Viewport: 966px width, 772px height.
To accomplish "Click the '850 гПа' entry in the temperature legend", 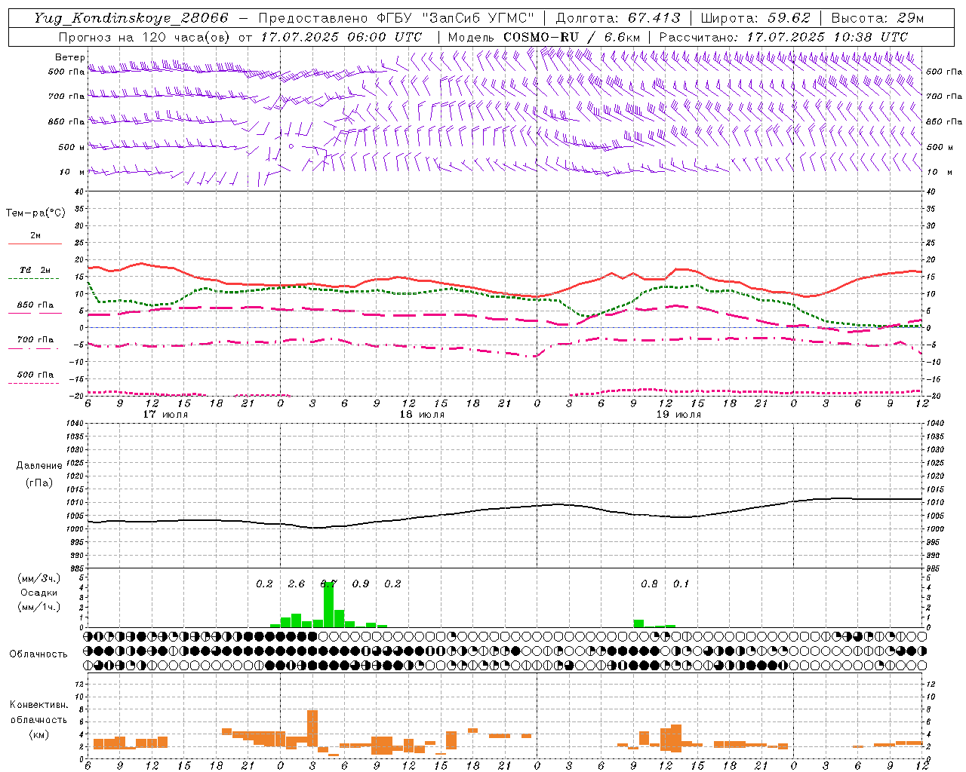I will (35, 305).
